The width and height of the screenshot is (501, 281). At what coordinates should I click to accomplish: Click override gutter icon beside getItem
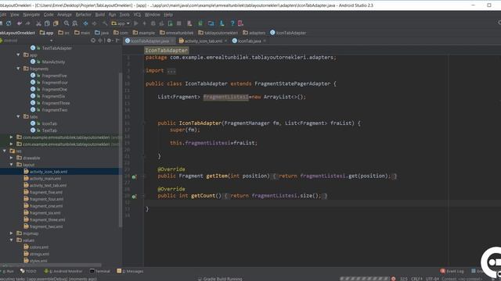pos(134,176)
